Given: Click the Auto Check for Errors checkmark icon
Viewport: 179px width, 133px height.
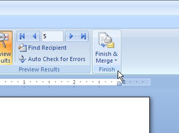Looking at the screenshot, I should (22, 59).
